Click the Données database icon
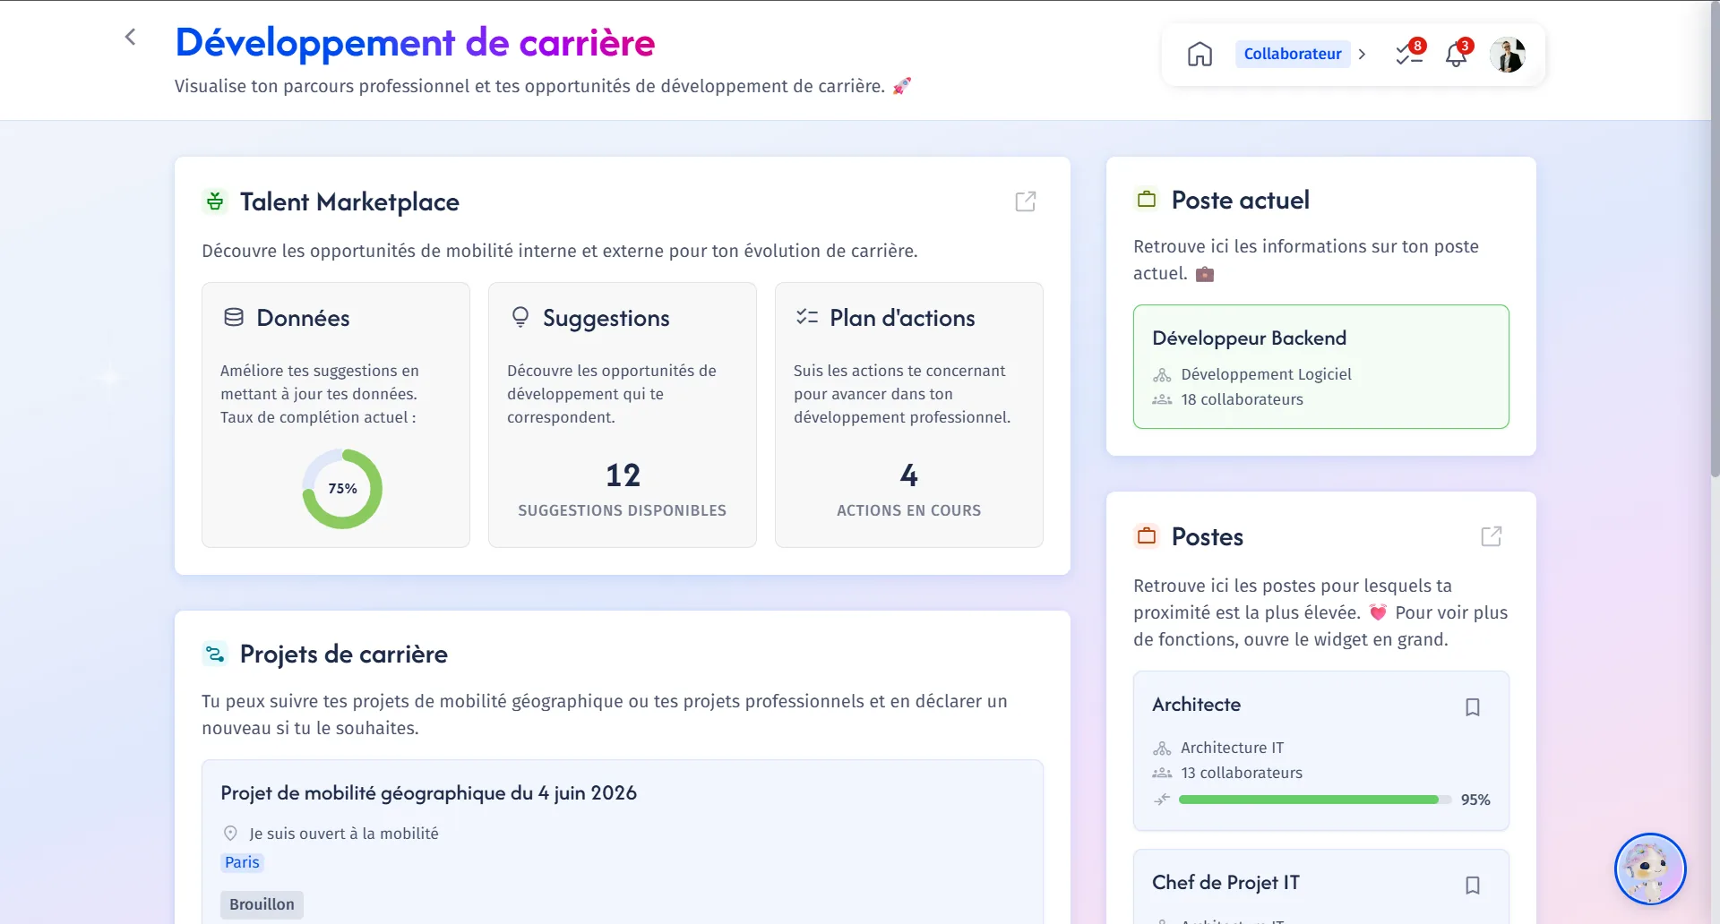1720x924 pixels. 234,317
